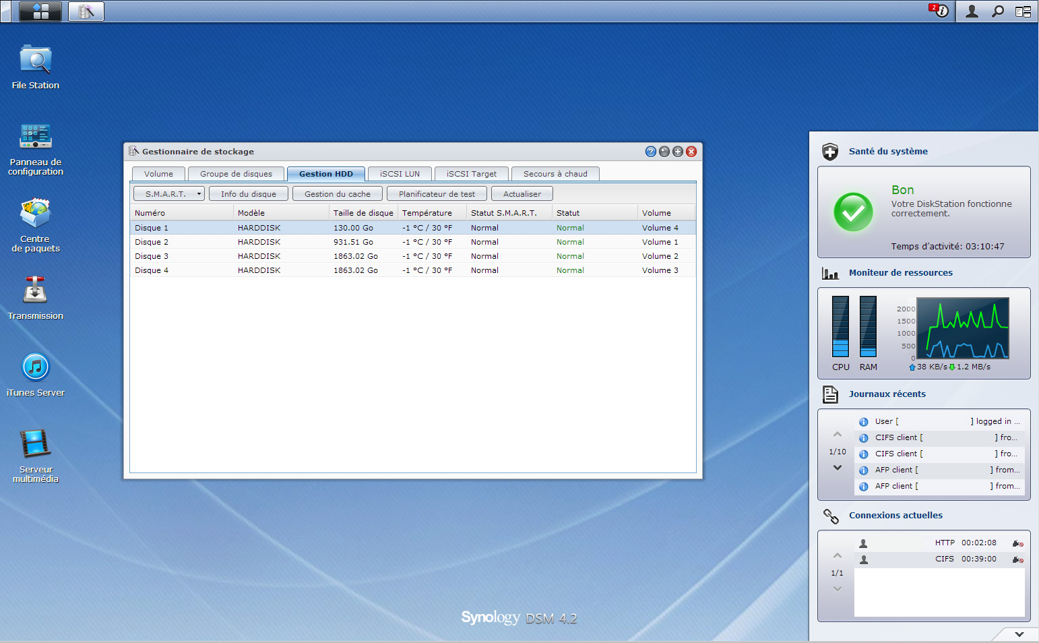This screenshot has width=1039, height=643.
Task: Show notifications with the info icon
Action: 941,11
